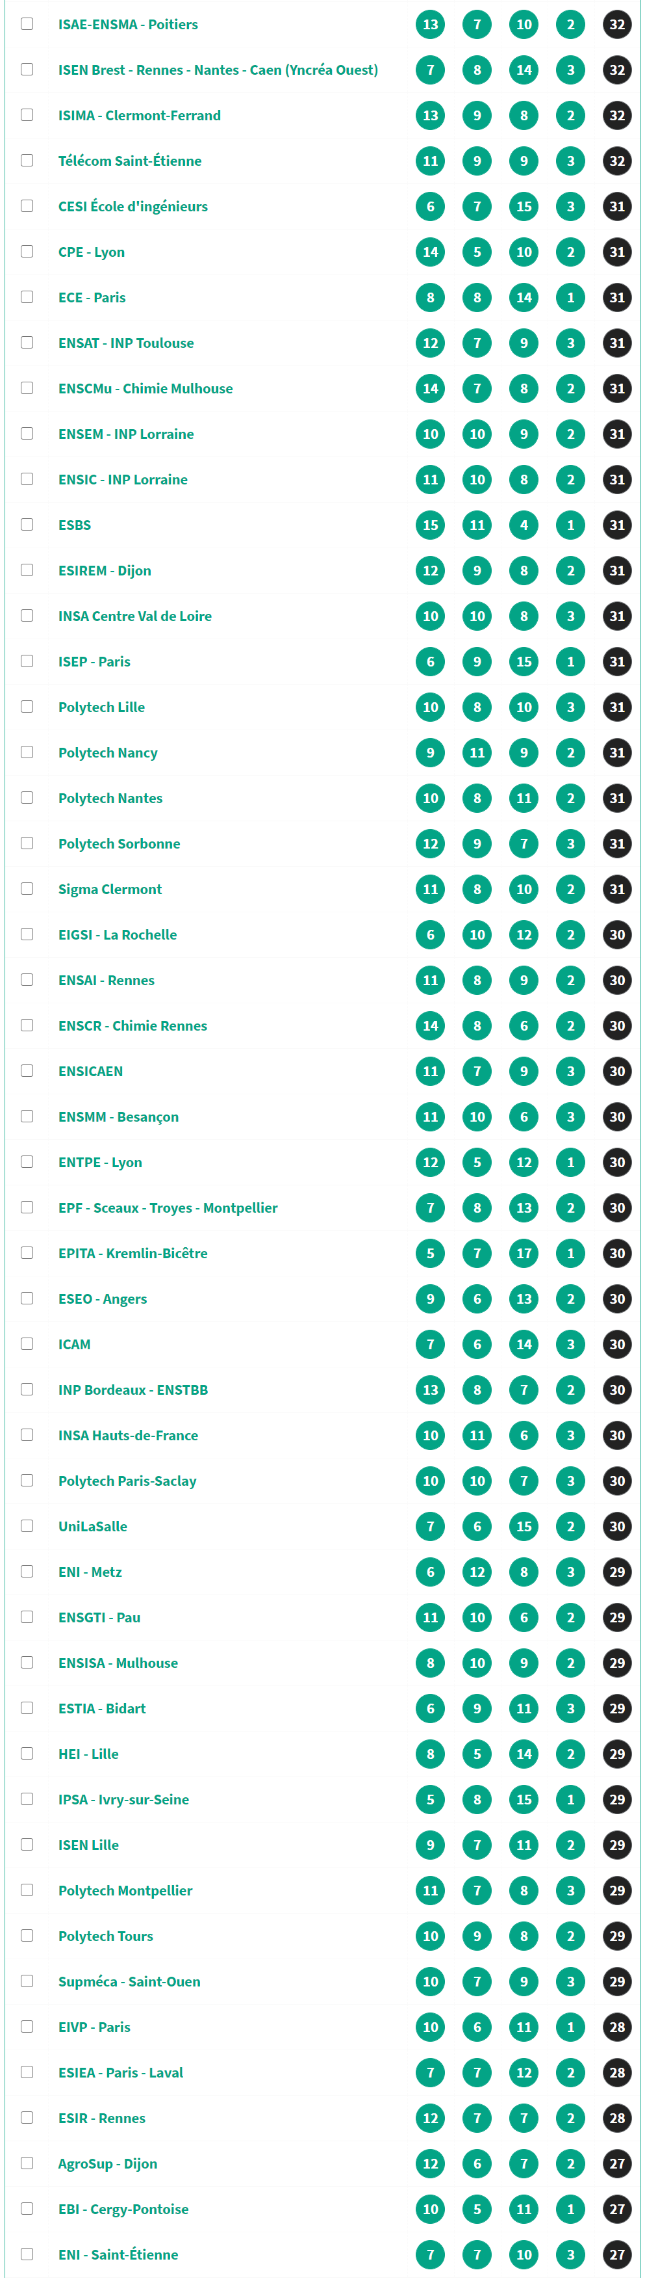Tick the EPITA - Kremlin-Bicêtre checkbox
This screenshot has height=2283, width=645.
[27, 1252]
